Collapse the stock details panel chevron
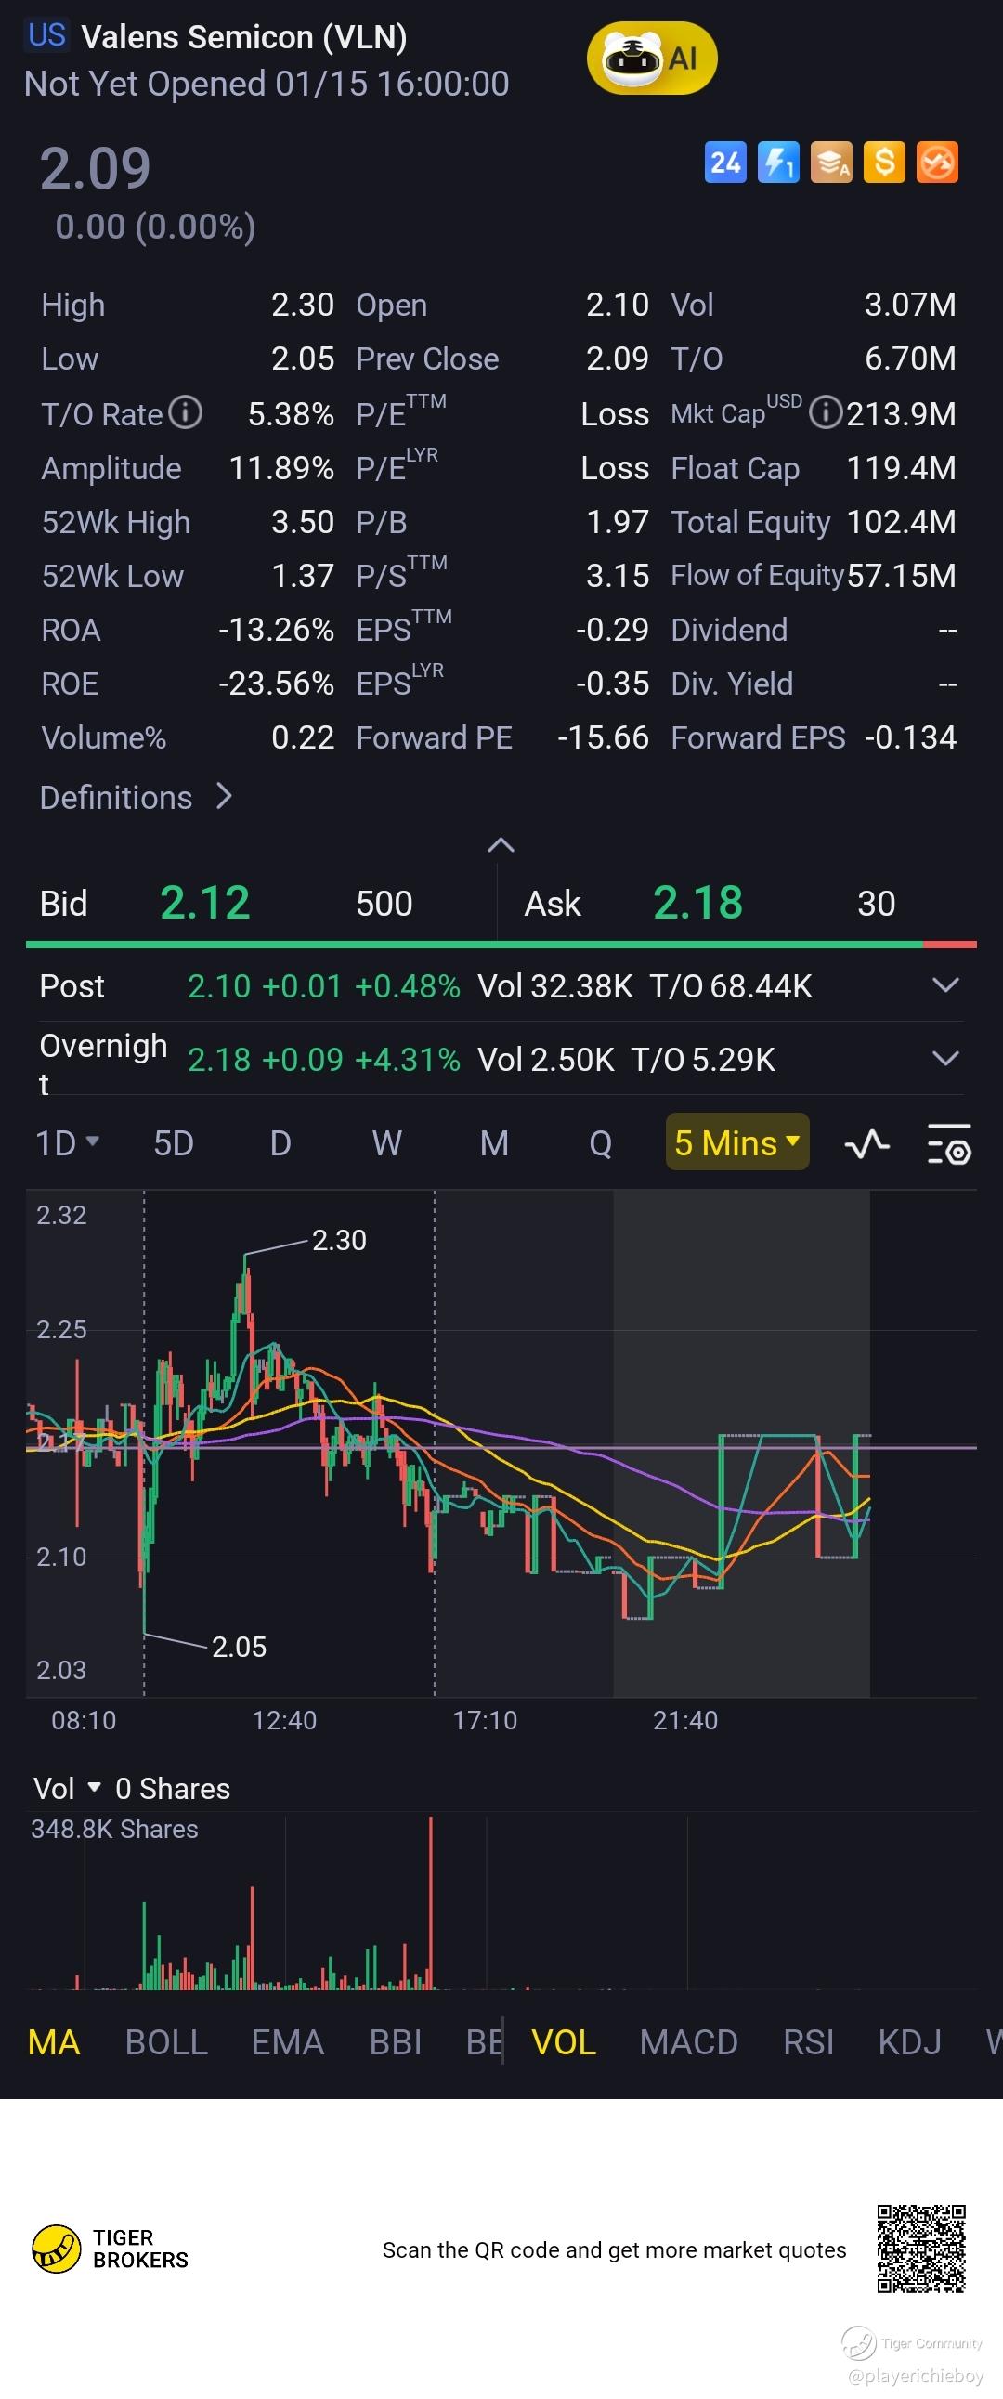Viewport: 1003px width, 2399px height. click(x=501, y=844)
